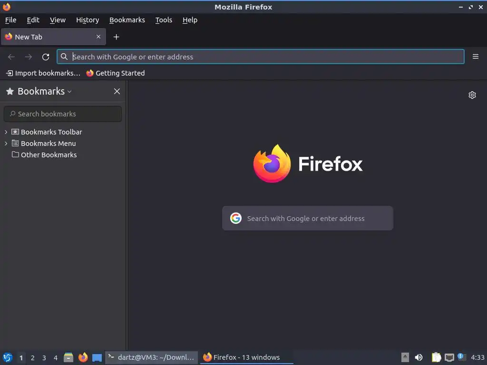
Task: Open a new tab with plus button
Action: (x=116, y=37)
